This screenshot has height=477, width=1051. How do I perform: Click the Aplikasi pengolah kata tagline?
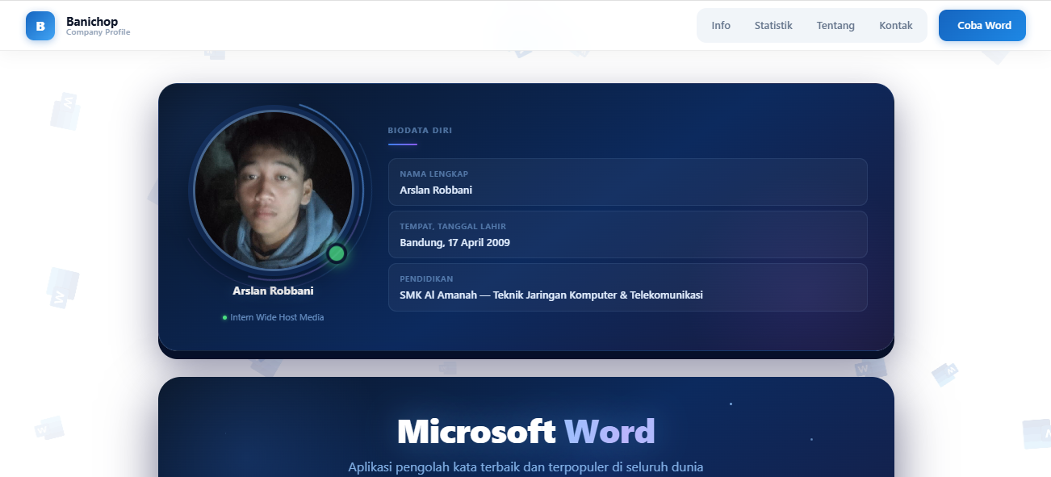point(525,467)
